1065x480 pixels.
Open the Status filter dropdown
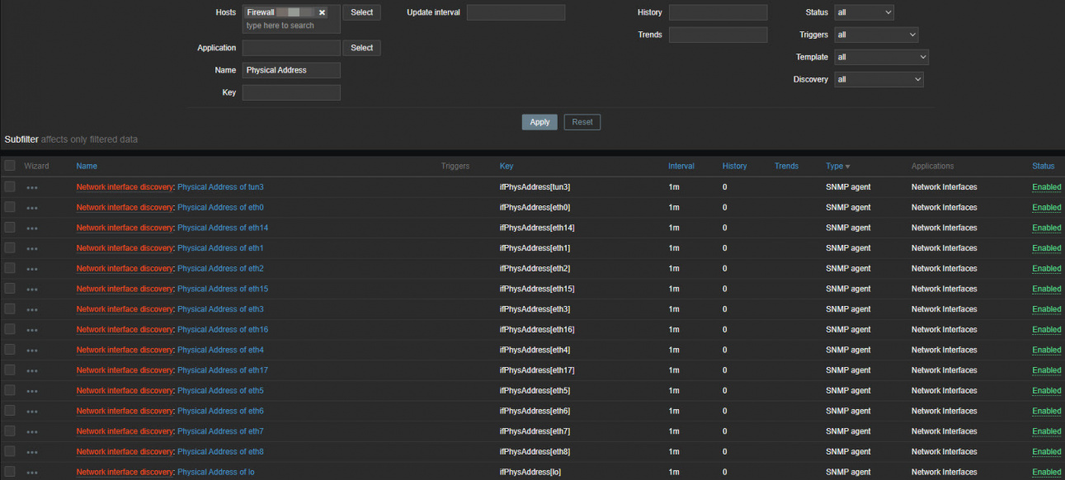tap(864, 12)
